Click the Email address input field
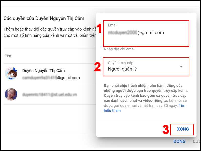The image size is (201, 151). (146, 33)
